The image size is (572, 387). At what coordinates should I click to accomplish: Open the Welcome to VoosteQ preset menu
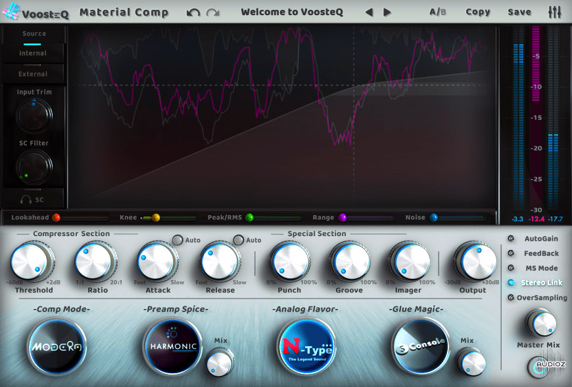[292, 12]
